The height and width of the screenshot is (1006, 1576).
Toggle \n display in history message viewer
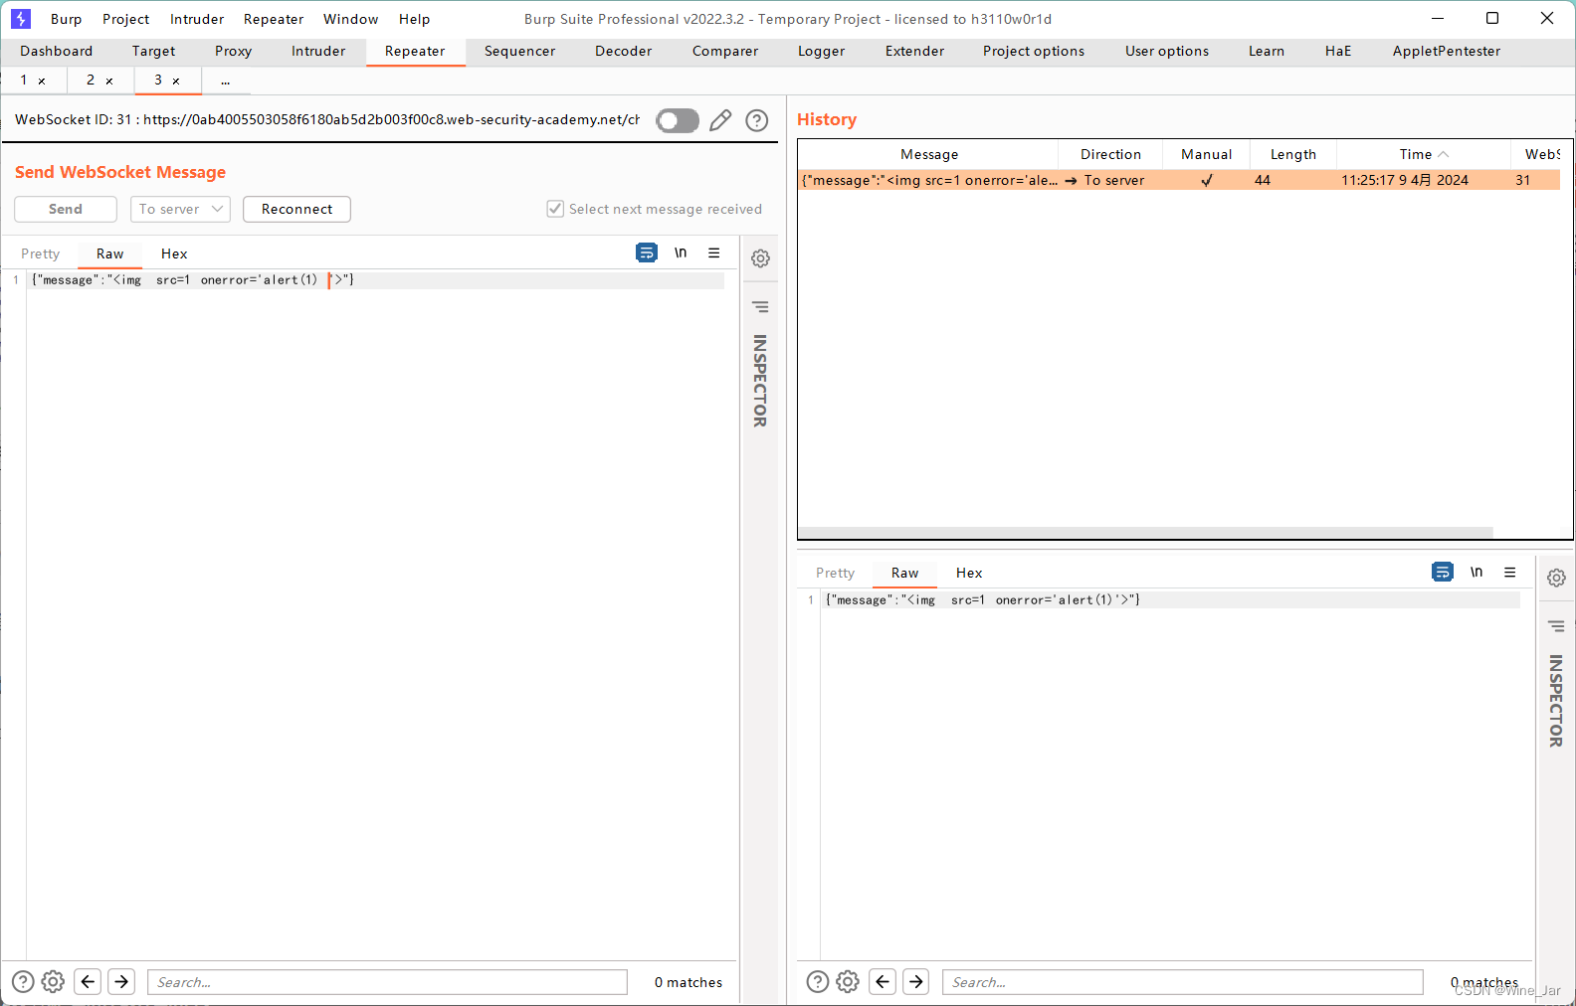pos(1477,572)
